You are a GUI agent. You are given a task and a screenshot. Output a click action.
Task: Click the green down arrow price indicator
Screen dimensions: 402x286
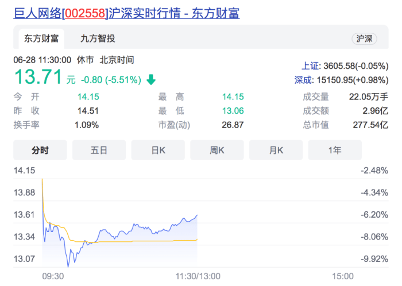151,79
